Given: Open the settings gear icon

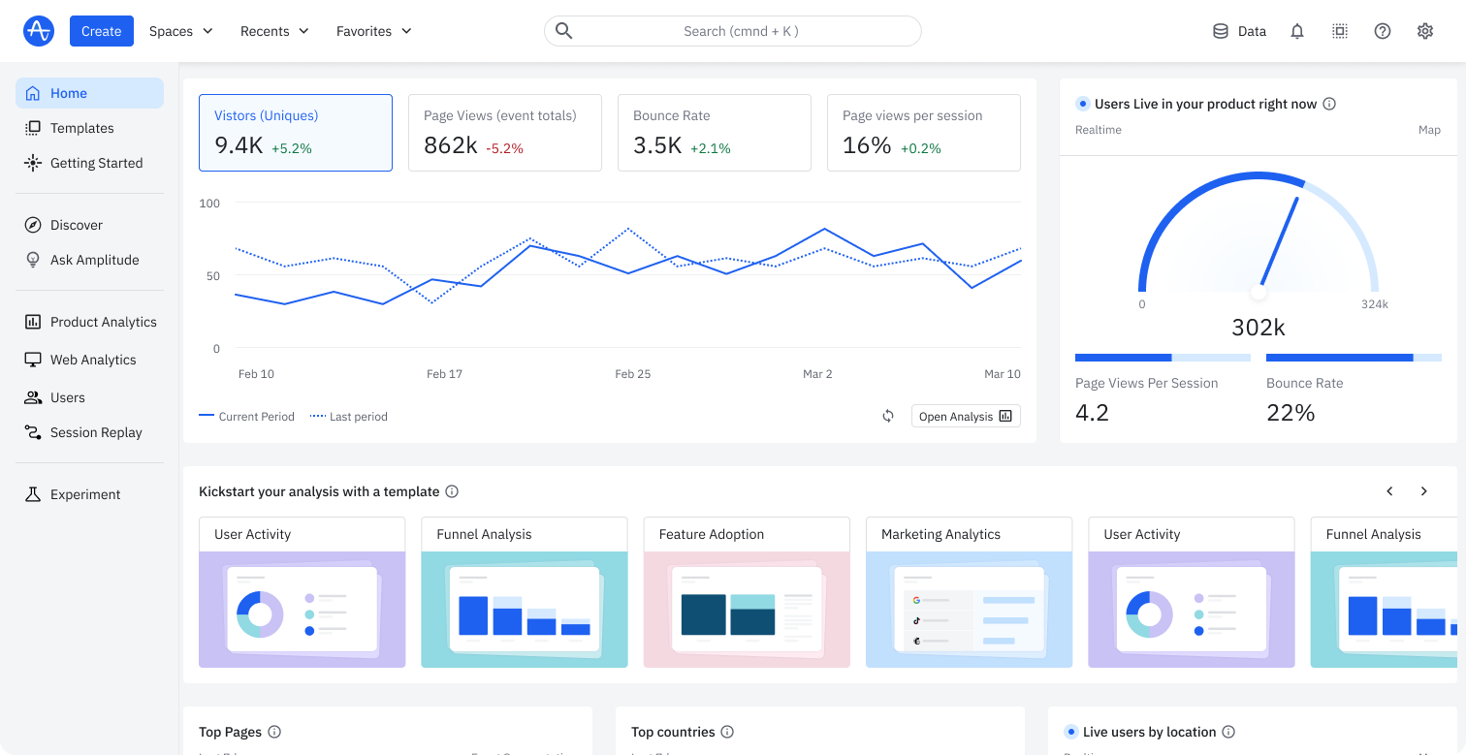Looking at the screenshot, I should [1425, 31].
